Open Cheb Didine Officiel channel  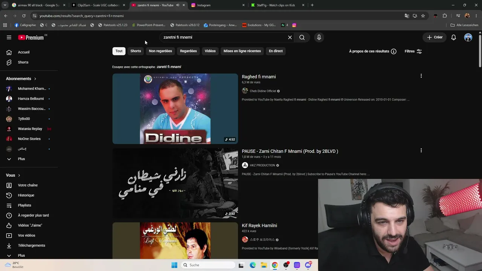click(x=263, y=91)
